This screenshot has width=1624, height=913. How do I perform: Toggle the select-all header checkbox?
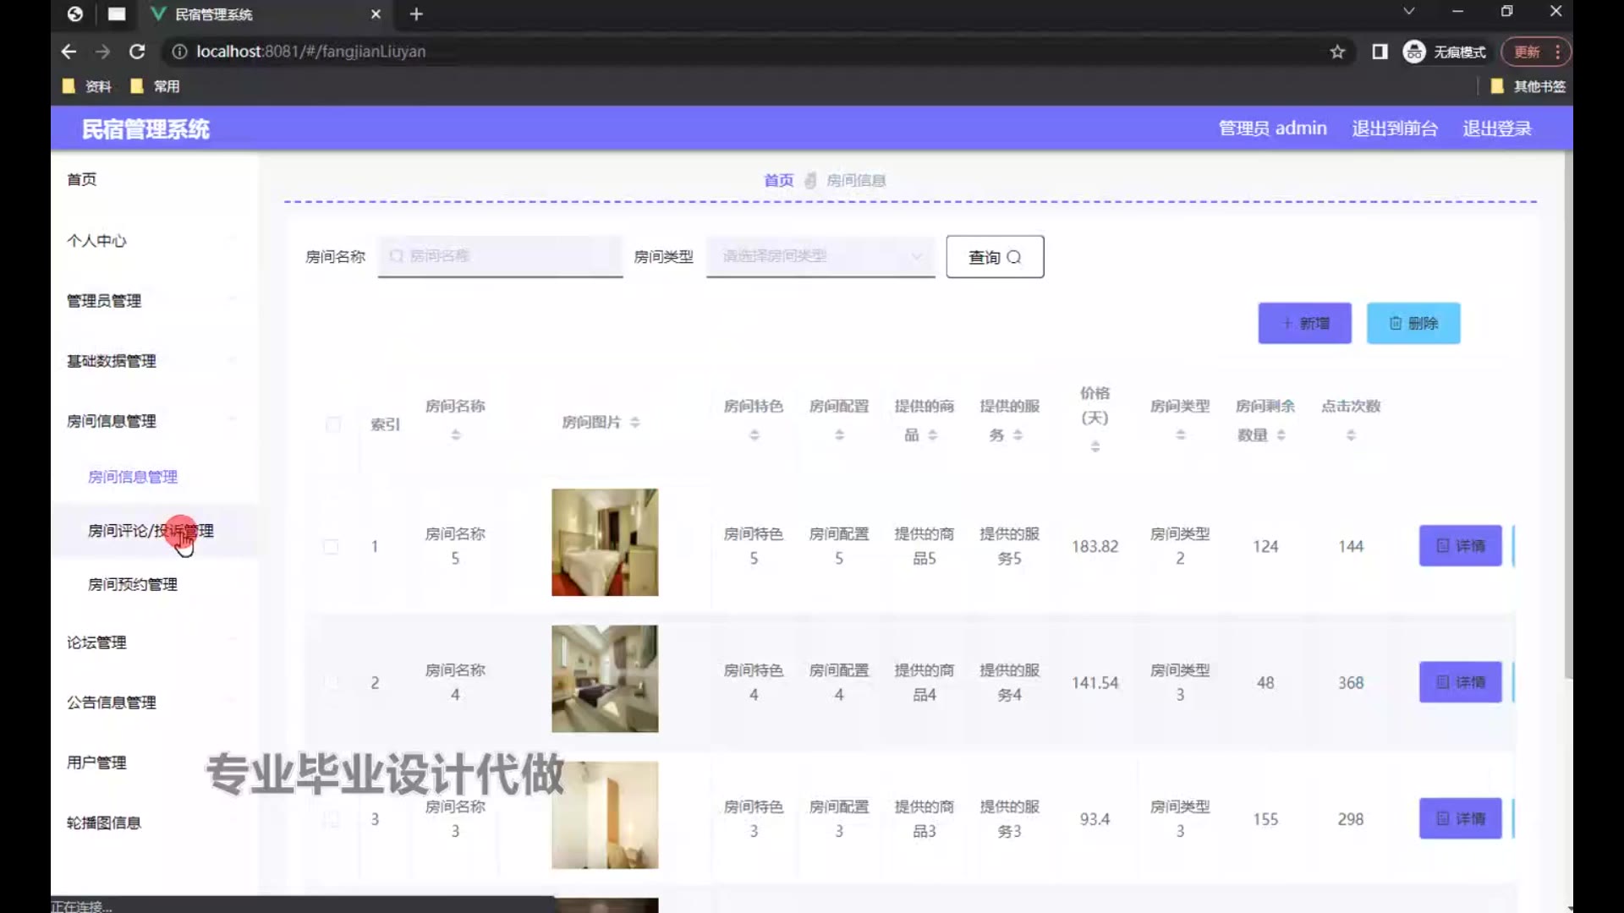point(333,424)
